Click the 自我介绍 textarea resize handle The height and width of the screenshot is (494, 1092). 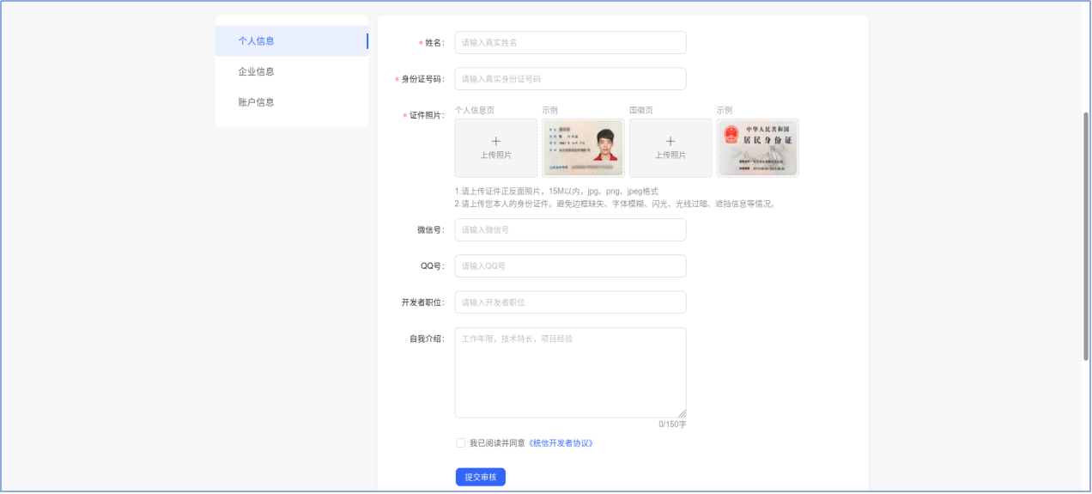pos(682,413)
